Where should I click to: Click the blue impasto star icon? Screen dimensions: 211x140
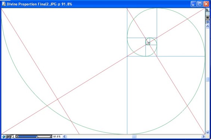pyautogui.click(x=208, y=22)
